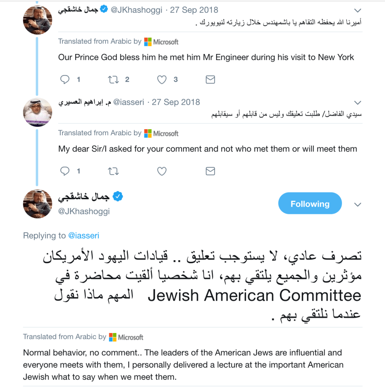This screenshot has height=387, width=385.
Task: Click the envelope share icon on iasseri's tweet
Action: pyautogui.click(x=210, y=171)
